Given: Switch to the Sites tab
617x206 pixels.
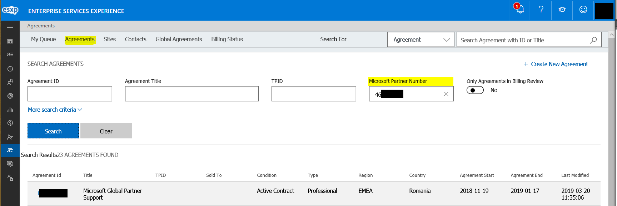Looking at the screenshot, I should [110, 39].
